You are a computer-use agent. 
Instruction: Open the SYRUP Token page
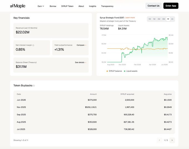(x=67, y=6)
